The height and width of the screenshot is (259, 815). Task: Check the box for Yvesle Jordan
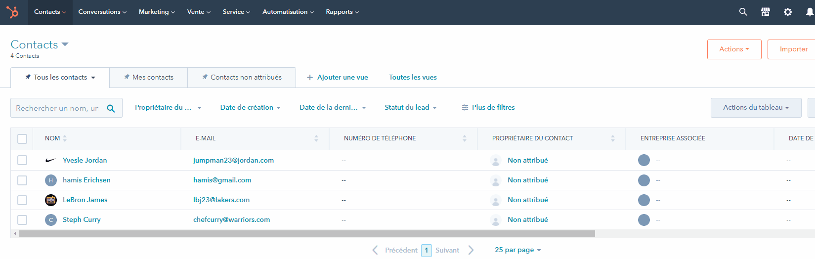[22, 160]
